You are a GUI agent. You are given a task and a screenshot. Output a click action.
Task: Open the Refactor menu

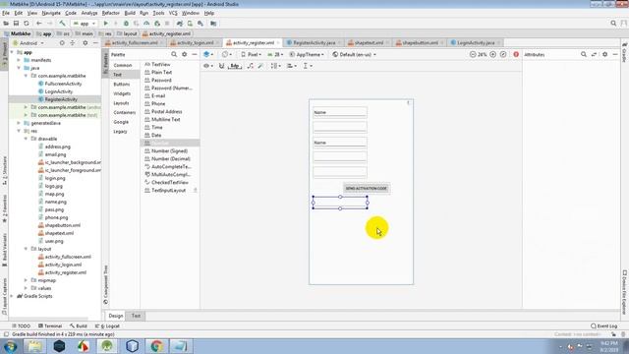111,13
